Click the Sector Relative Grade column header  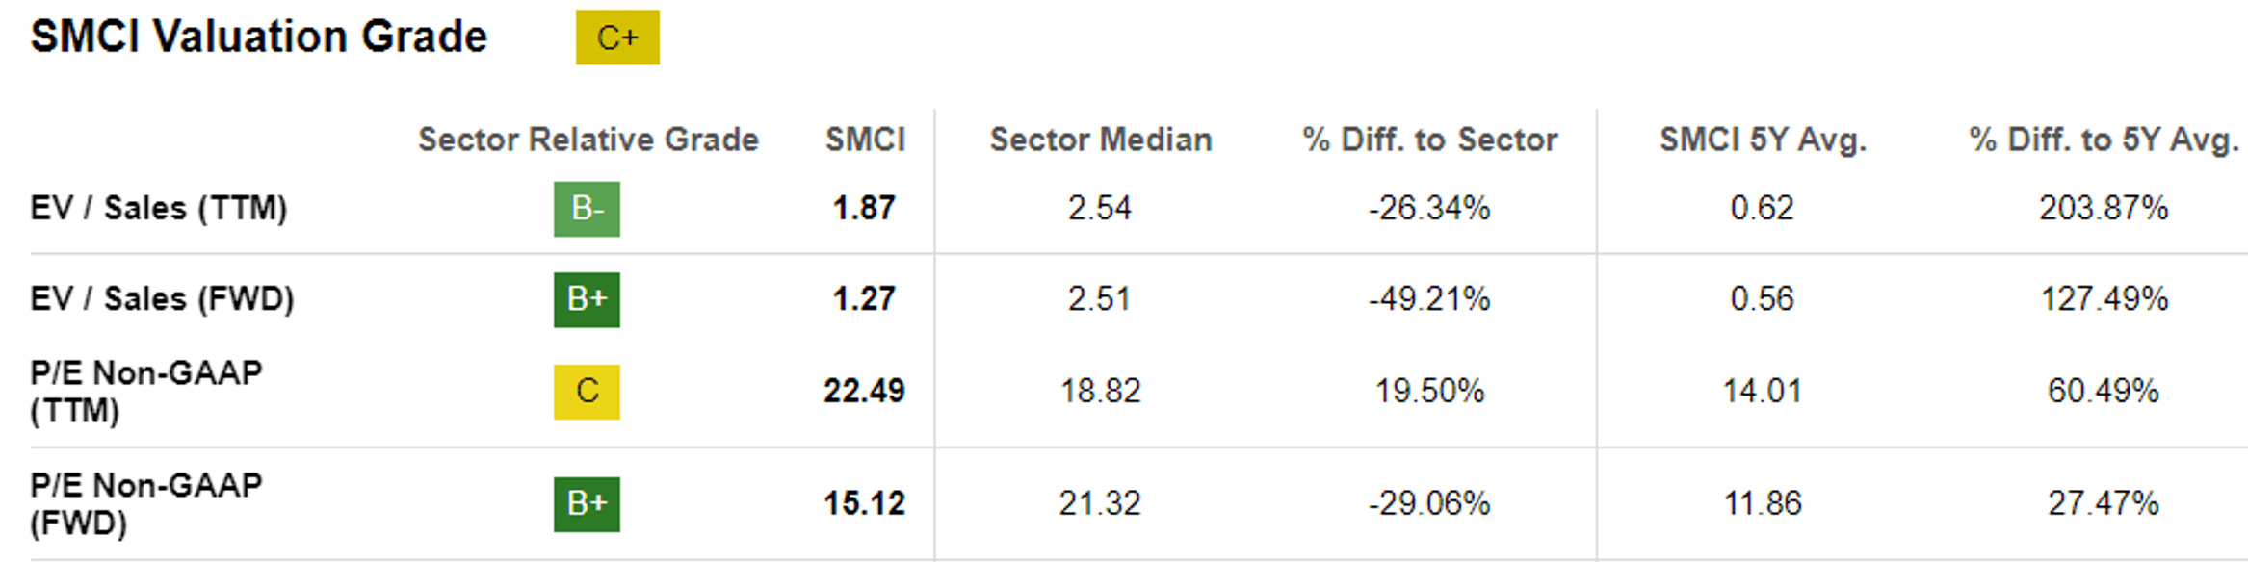[588, 140]
